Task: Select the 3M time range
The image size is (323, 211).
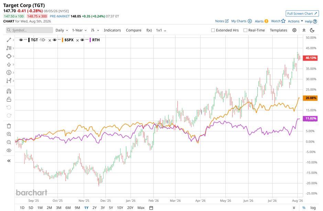Action: tap(58, 208)
